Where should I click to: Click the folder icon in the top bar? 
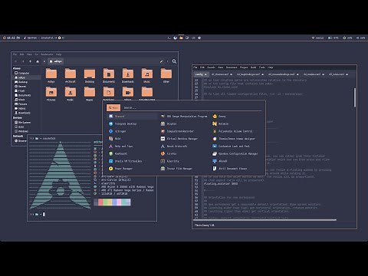181,38
